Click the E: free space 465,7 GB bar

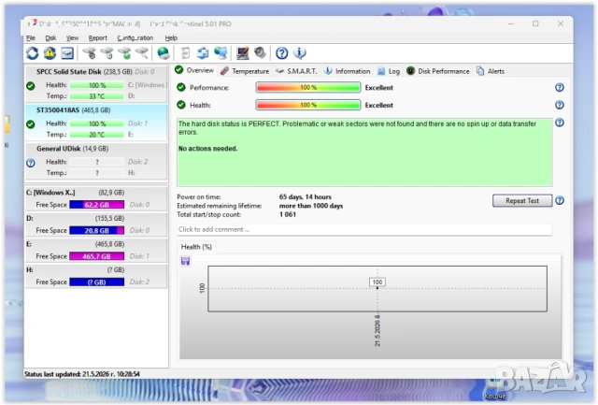click(97, 256)
